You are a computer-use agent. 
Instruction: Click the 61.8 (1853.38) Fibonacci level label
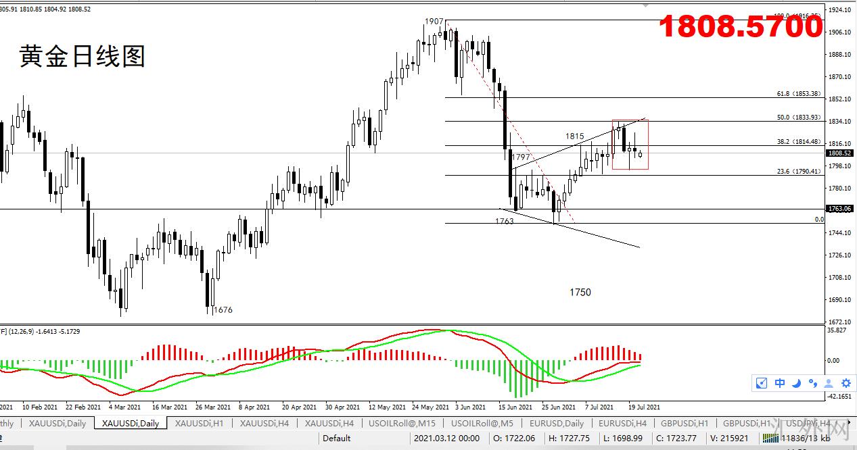[x=799, y=94]
